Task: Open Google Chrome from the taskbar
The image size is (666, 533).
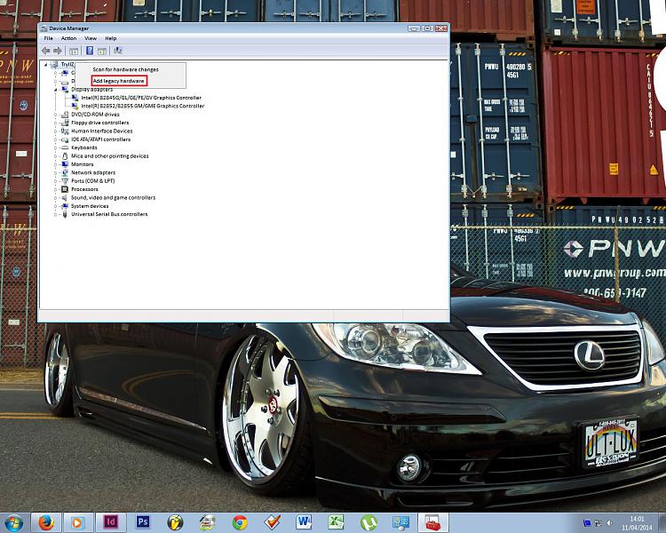Action: pos(240,522)
